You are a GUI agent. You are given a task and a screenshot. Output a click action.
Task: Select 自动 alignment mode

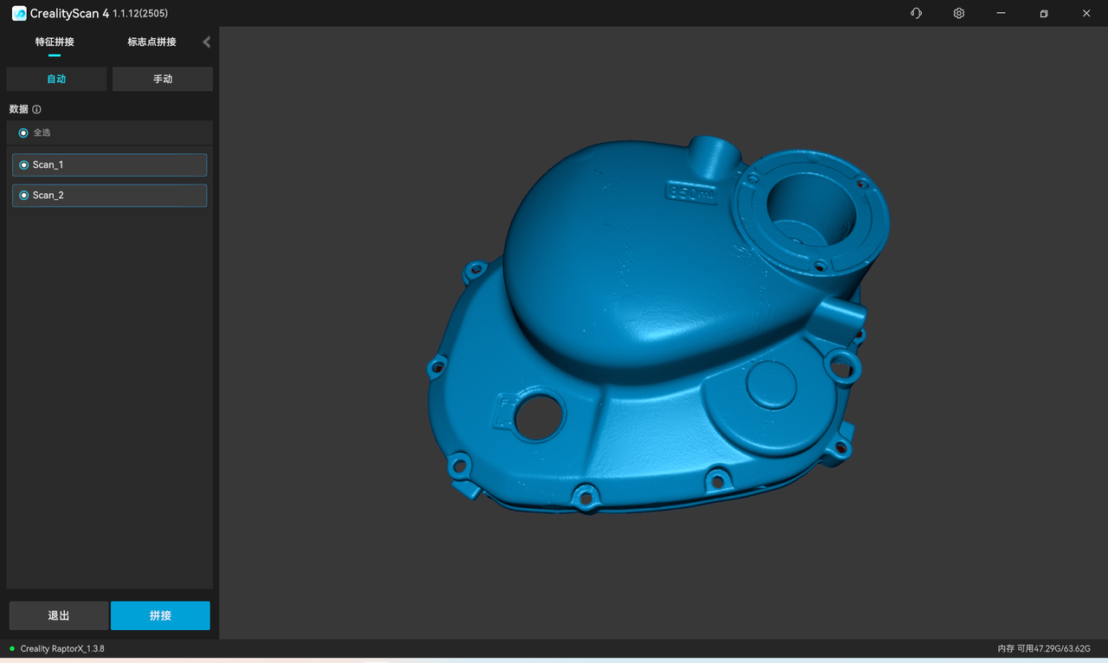pos(56,79)
